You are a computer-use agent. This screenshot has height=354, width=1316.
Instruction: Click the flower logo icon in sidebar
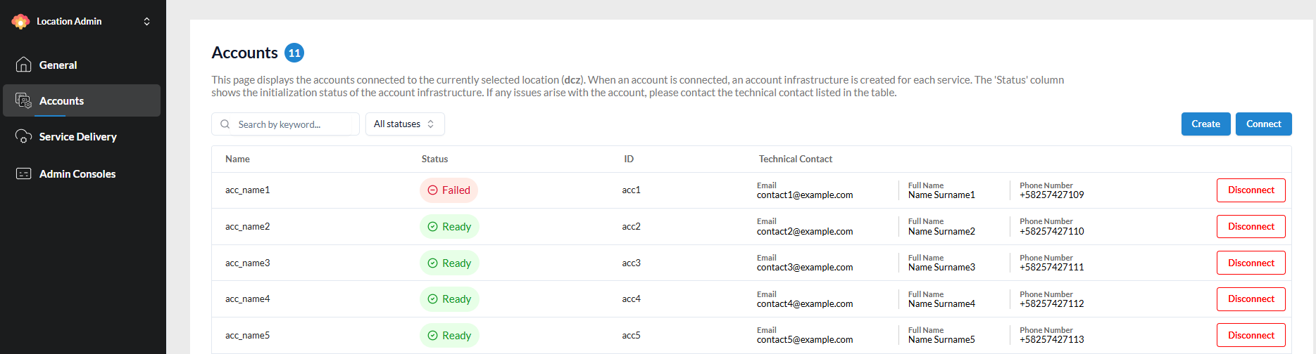(20, 22)
